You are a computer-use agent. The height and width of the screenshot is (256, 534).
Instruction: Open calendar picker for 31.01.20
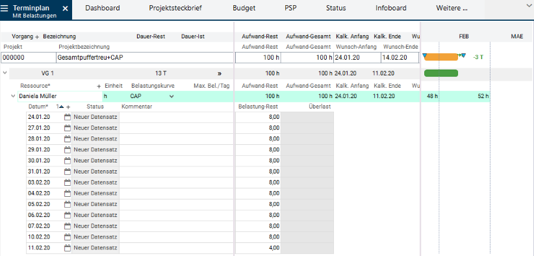click(x=68, y=172)
